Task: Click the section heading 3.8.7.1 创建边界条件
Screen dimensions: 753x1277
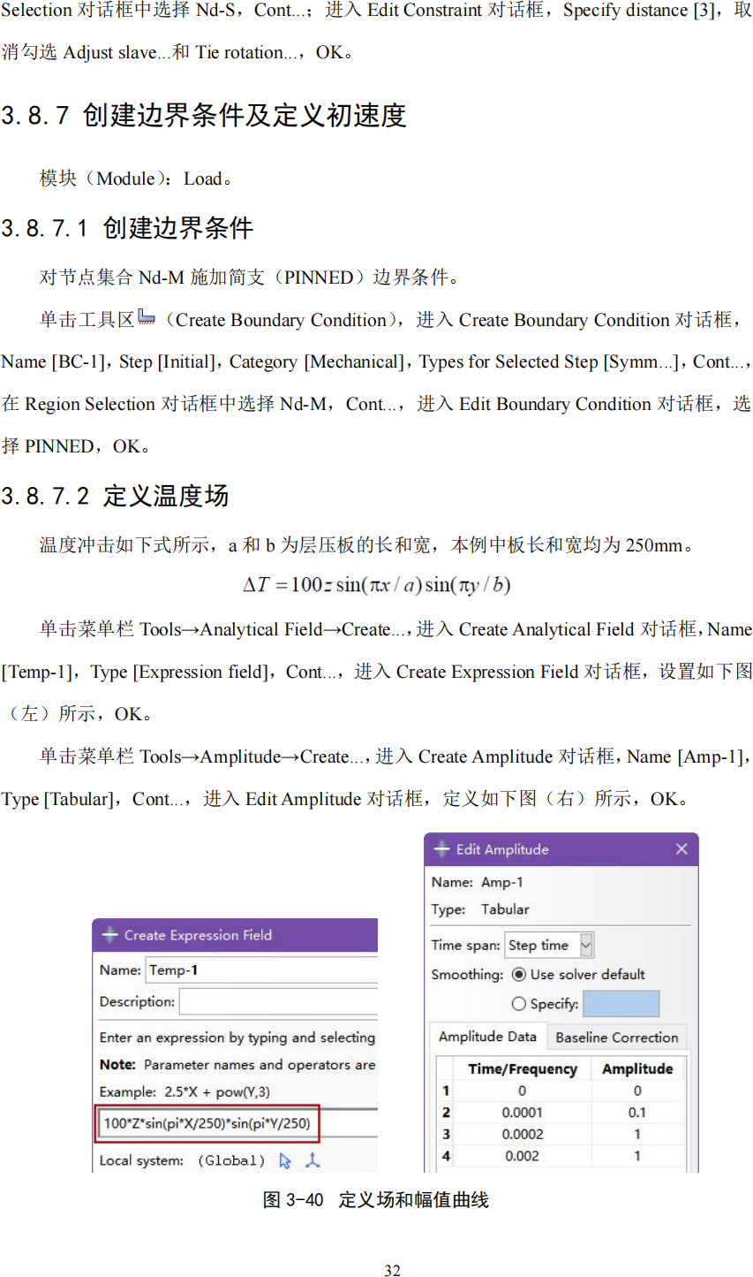Action: point(127,228)
